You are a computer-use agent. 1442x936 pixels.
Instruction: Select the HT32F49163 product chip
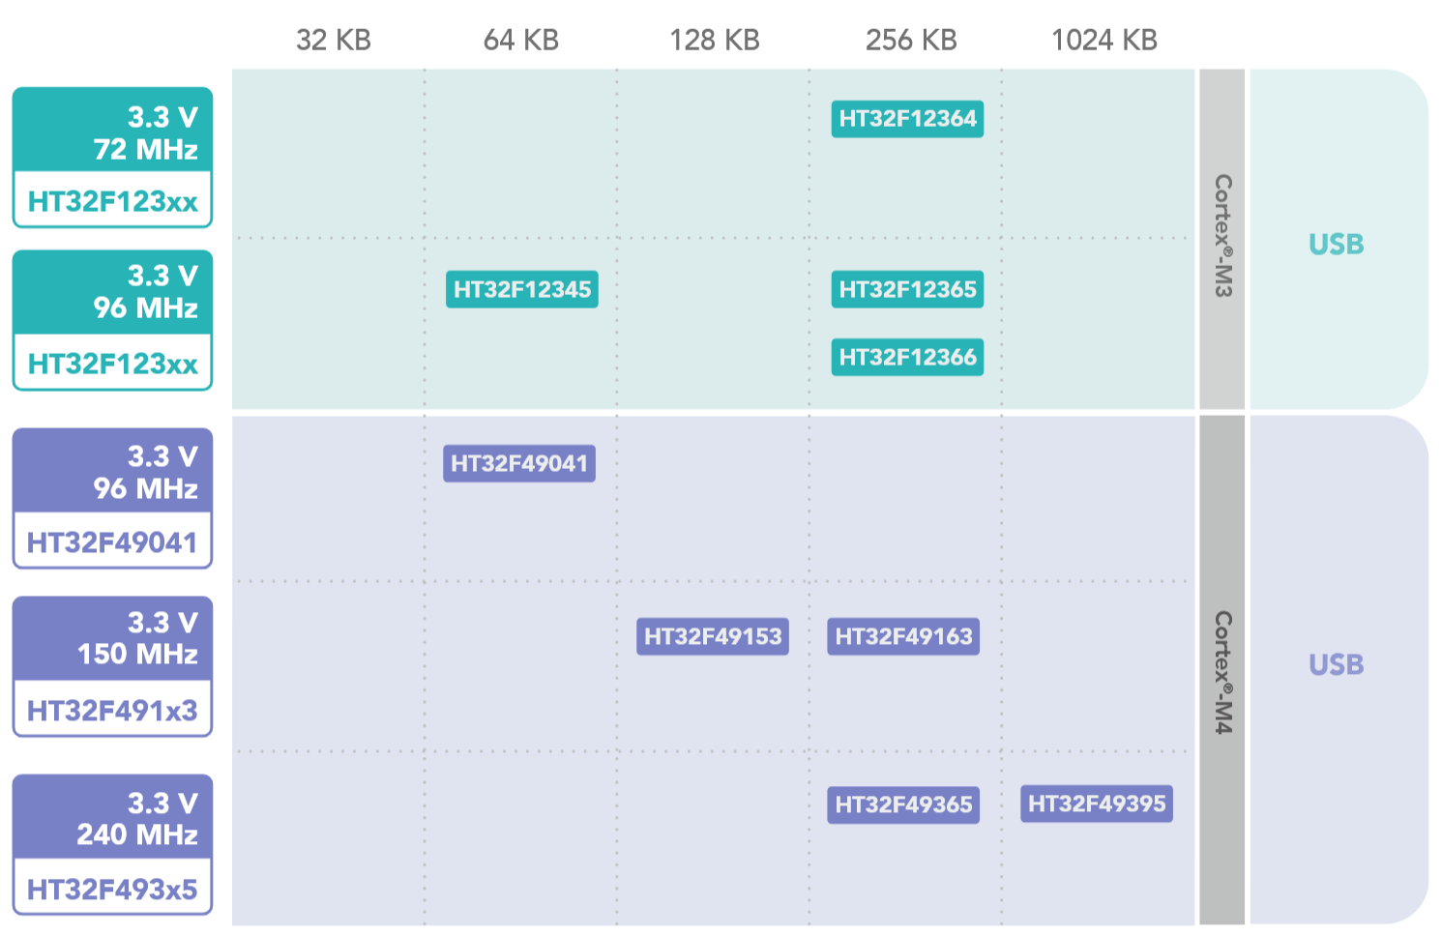[x=903, y=636]
